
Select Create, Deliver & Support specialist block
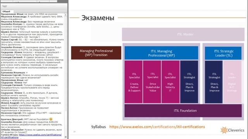(x=133, y=82)
